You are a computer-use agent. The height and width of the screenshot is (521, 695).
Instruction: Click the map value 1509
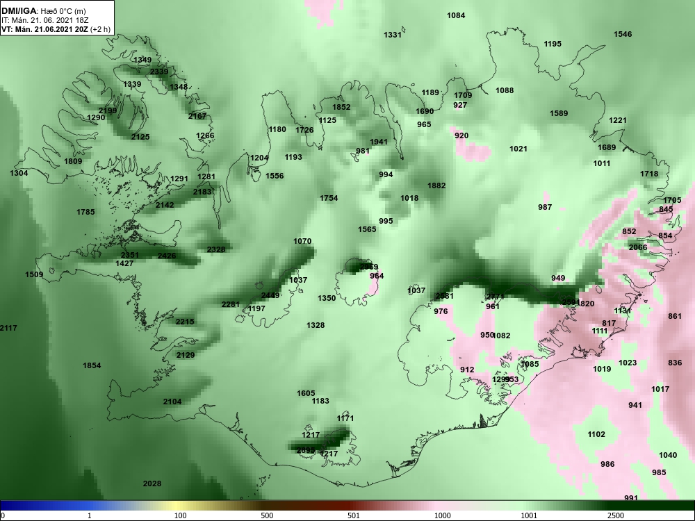tap(34, 274)
